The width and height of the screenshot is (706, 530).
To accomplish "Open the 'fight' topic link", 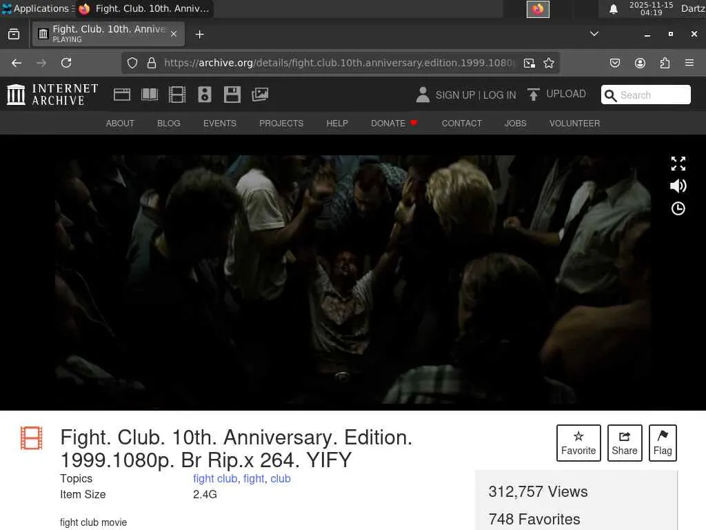I will click(254, 479).
